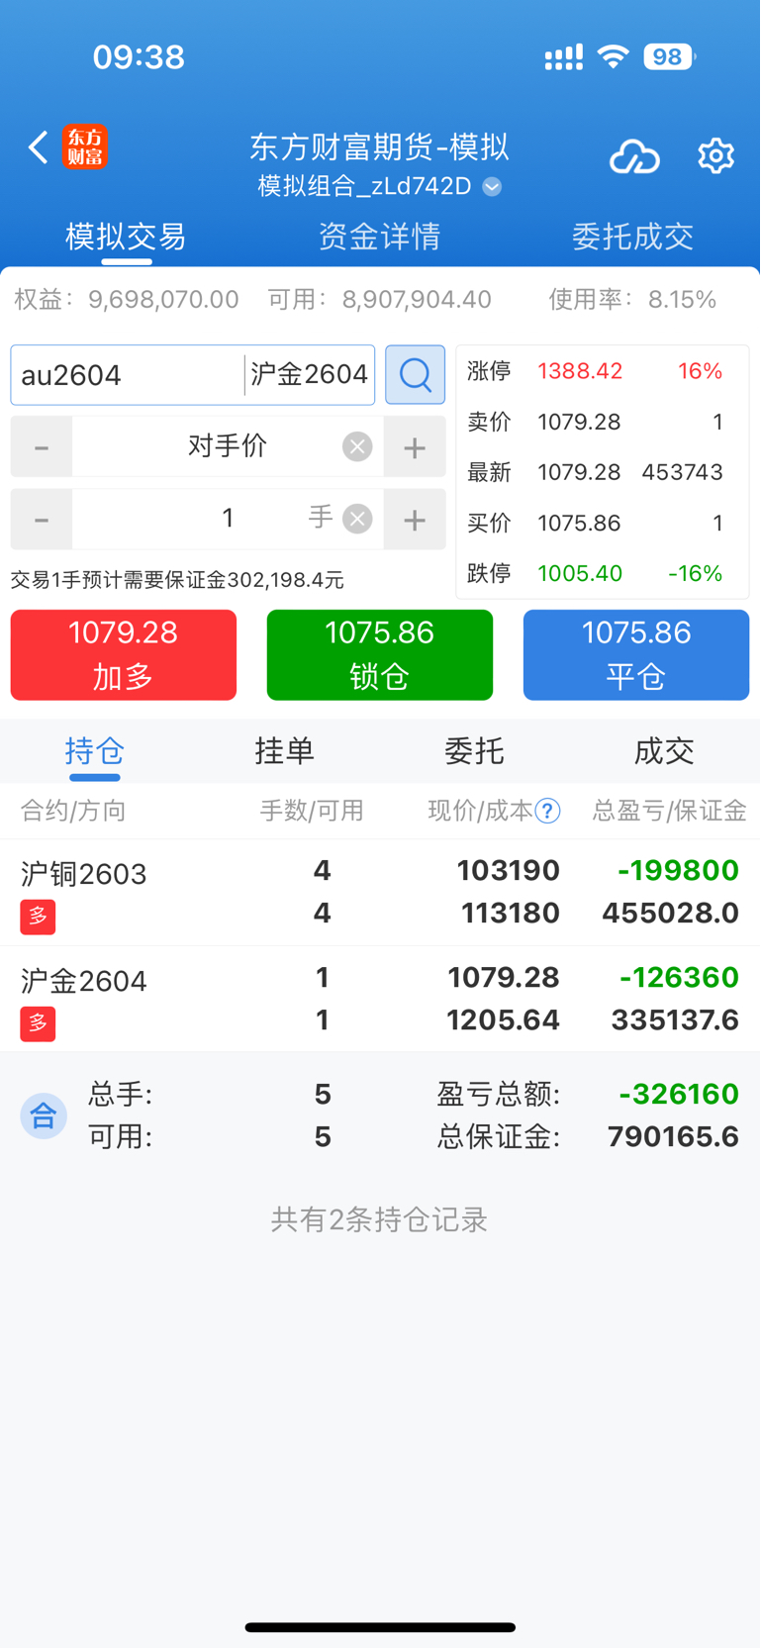Tap the 使用率 8.15% value

(x=682, y=300)
